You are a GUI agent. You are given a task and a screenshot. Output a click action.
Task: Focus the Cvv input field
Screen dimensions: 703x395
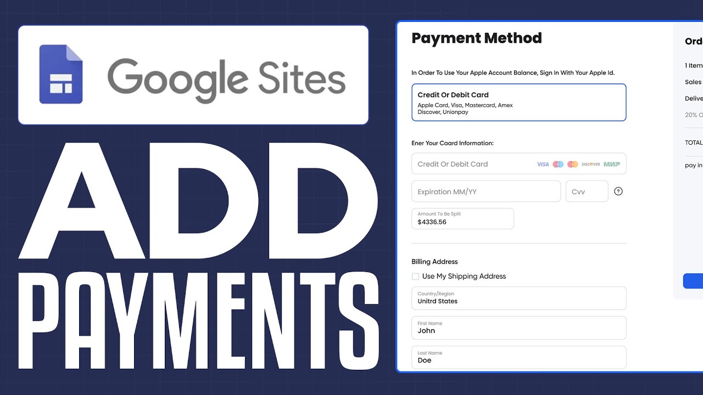pos(587,191)
